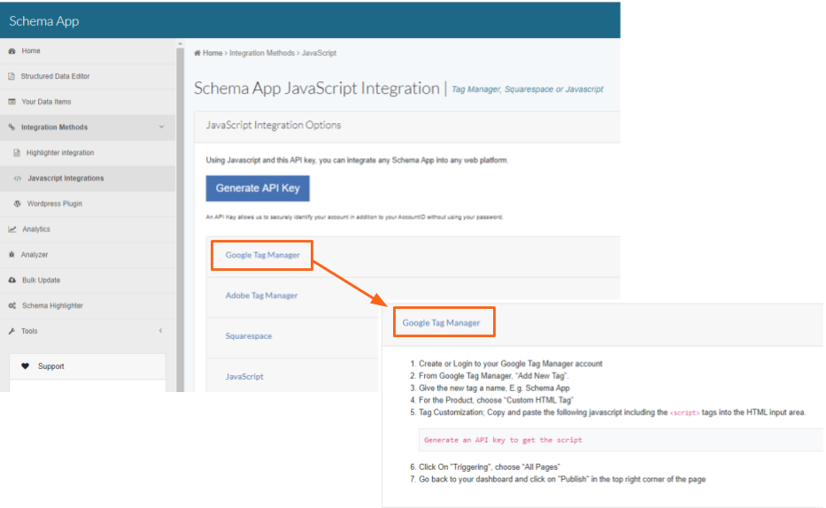Click the Support button
The width and height of the screenshot is (826, 508).
pyautogui.click(x=88, y=366)
